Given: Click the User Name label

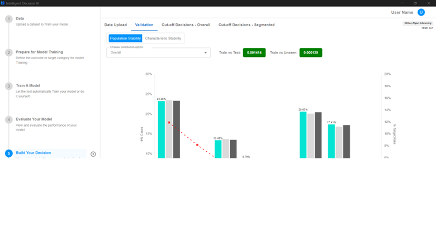Looking at the screenshot, I should coord(402,12).
